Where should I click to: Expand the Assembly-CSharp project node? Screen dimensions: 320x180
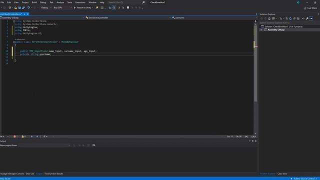click(261, 30)
